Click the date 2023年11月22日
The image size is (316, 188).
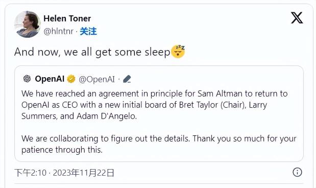pos(84,173)
